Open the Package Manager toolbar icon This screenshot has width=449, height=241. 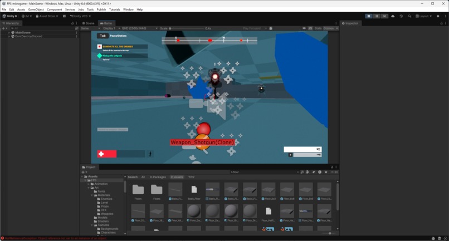click(x=64, y=16)
